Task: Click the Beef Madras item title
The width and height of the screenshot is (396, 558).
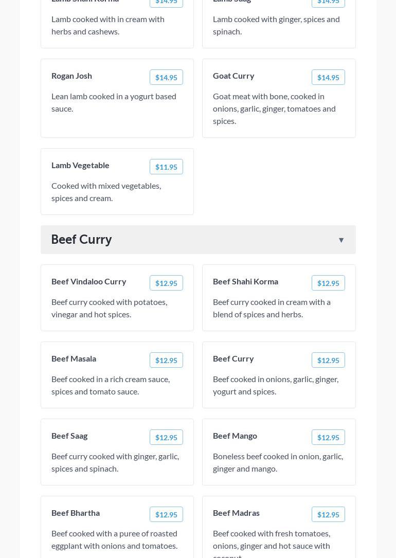Action: click(236, 513)
